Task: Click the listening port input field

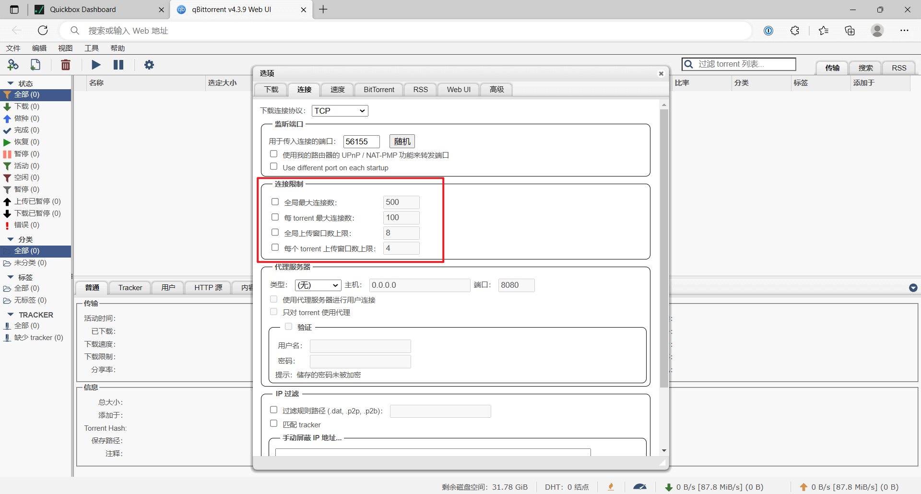Action: pos(362,141)
